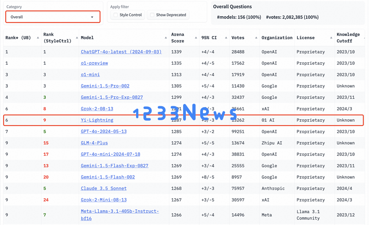Sort by the 95% CI column arrow
The image size is (369, 225).
pyautogui.click(x=226, y=38)
